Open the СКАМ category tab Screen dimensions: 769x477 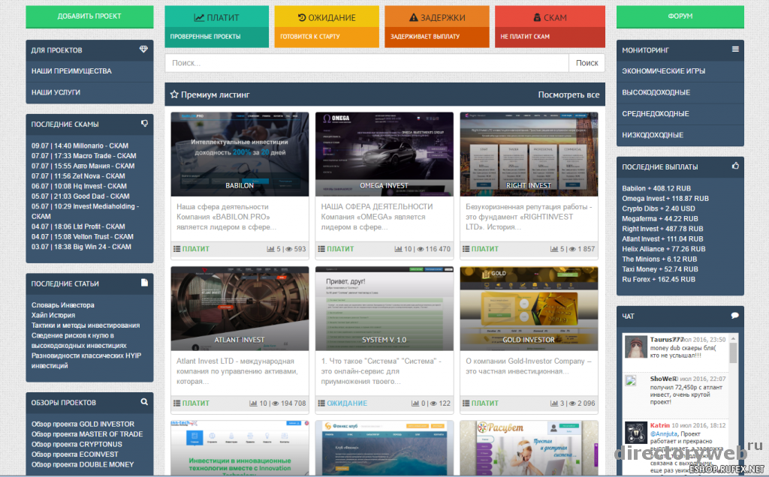[x=550, y=26]
